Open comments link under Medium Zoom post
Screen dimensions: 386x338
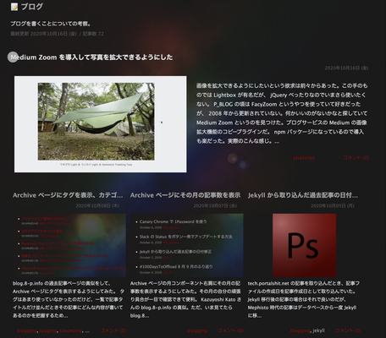(356, 158)
